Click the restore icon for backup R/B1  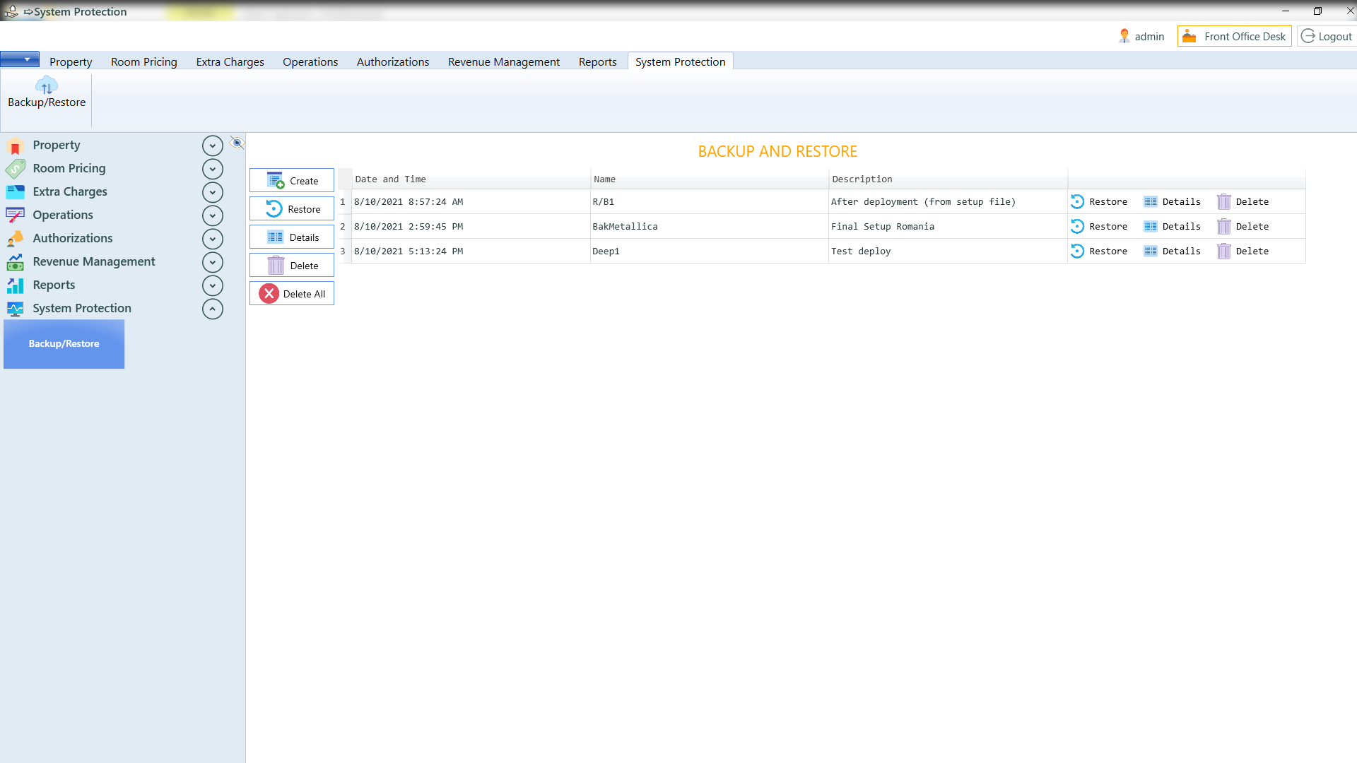coord(1077,201)
